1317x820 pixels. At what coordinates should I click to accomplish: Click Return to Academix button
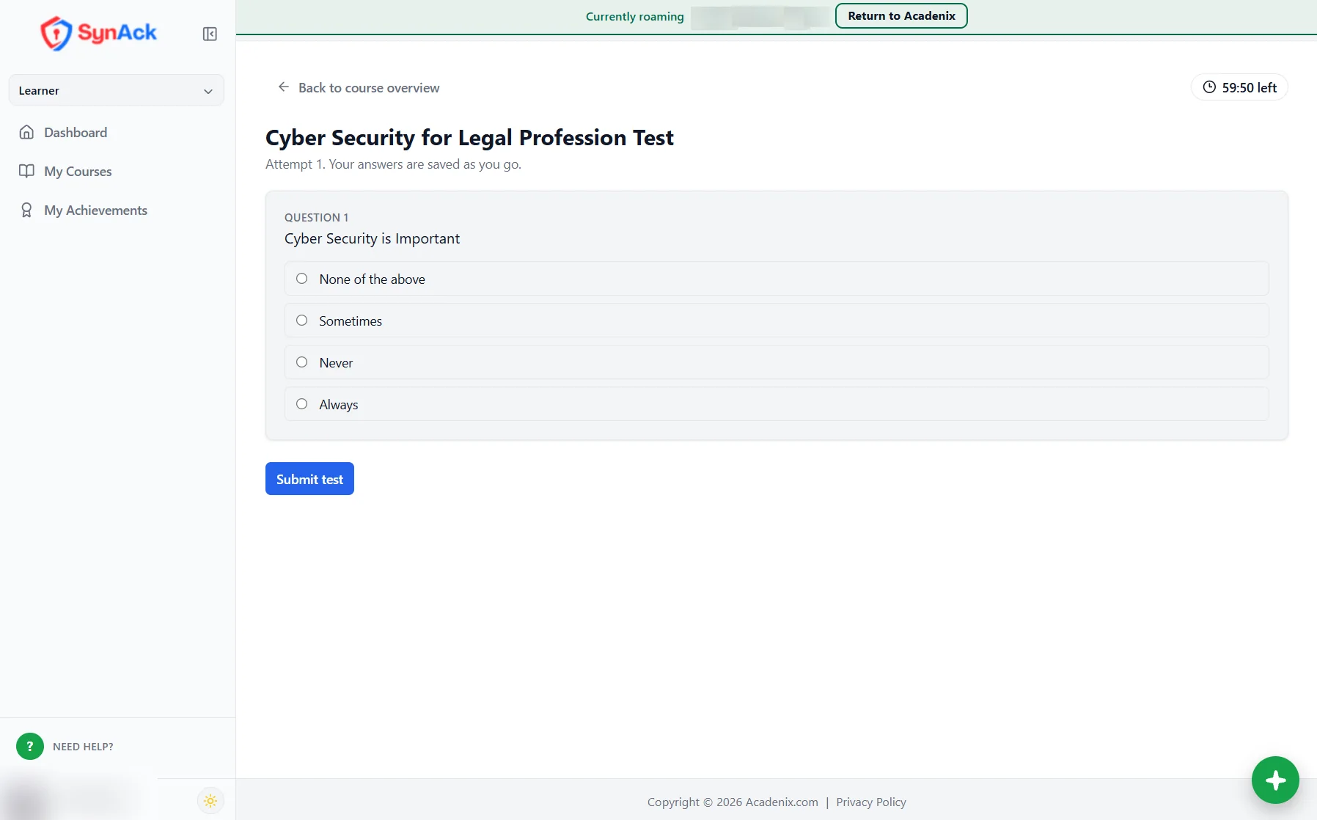(901, 16)
